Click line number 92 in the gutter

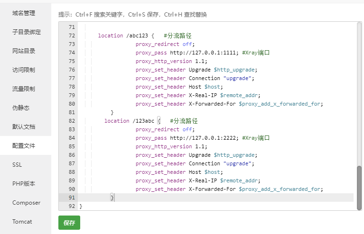[71, 206]
